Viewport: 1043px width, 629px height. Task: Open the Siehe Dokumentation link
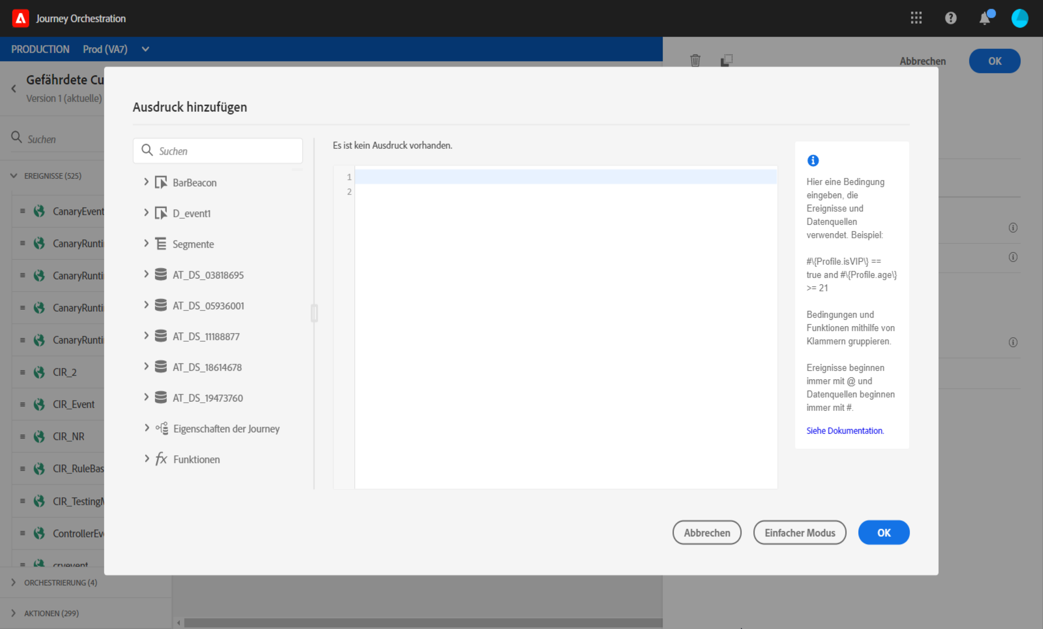[x=845, y=431]
